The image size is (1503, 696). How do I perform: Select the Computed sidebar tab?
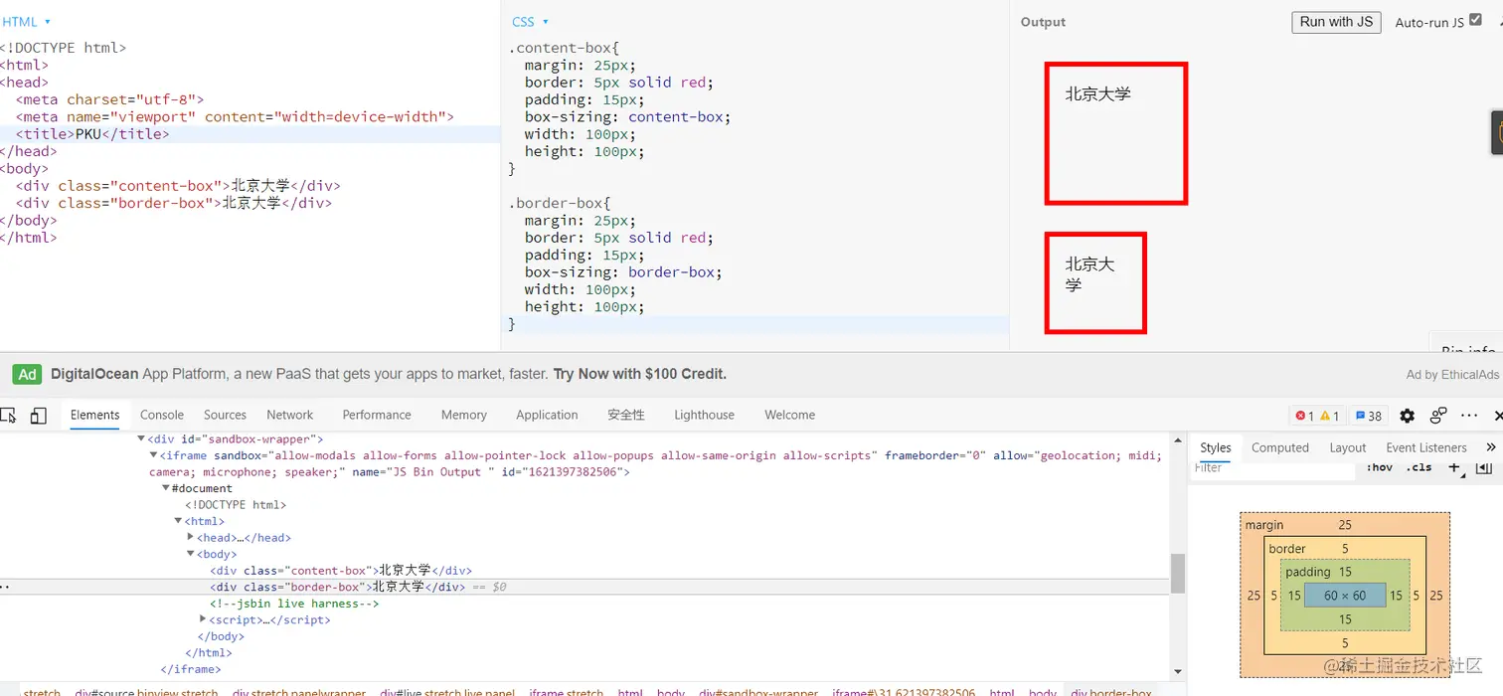[x=1280, y=447]
